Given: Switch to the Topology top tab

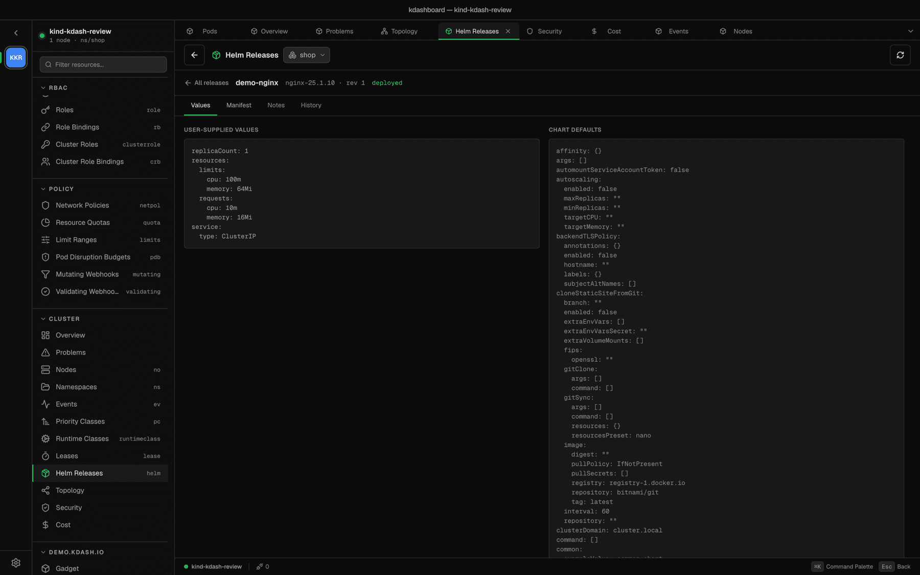Looking at the screenshot, I should pos(399,31).
